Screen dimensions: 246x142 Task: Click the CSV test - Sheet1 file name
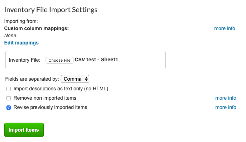pos(96,60)
